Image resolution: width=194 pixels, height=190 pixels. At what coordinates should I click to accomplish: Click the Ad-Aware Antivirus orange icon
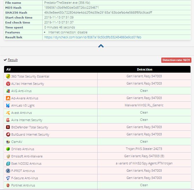point(8,98)
